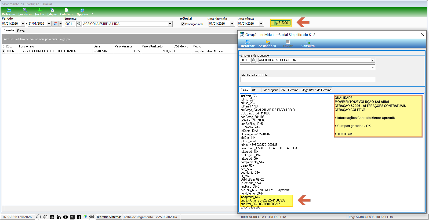Image resolution: width=429 pixels, height=220 pixels.
Task: Open the Período calendar picker icon
Action: coord(55,24)
